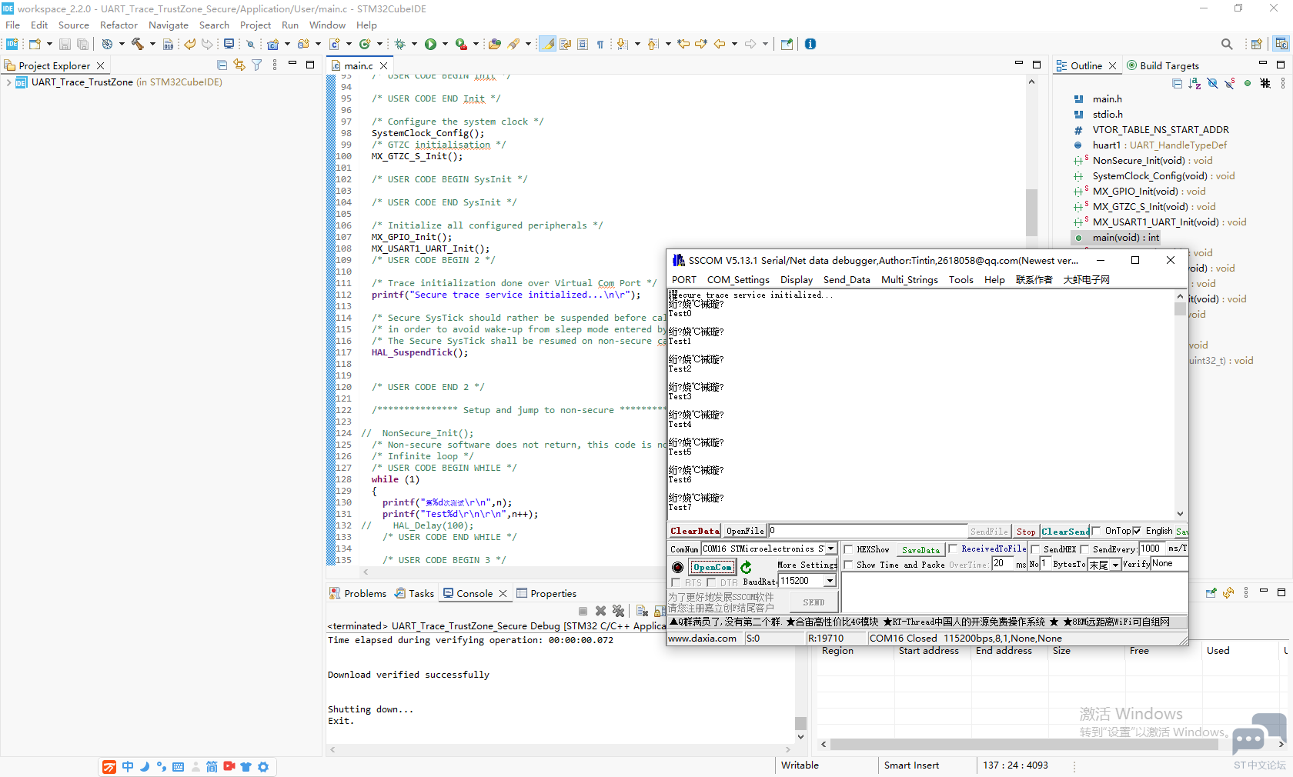The width and height of the screenshot is (1293, 777).
Task: Start debugging with the bug icon
Action: [x=400, y=44]
